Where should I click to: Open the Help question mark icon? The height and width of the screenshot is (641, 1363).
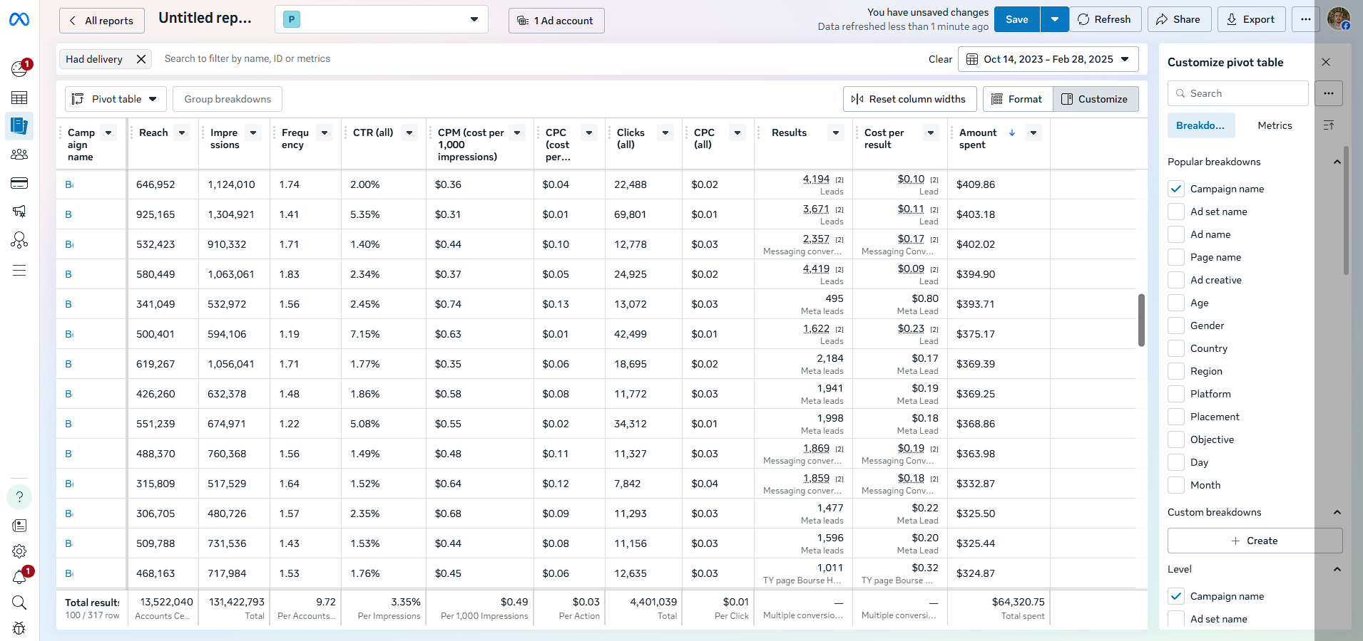click(19, 497)
